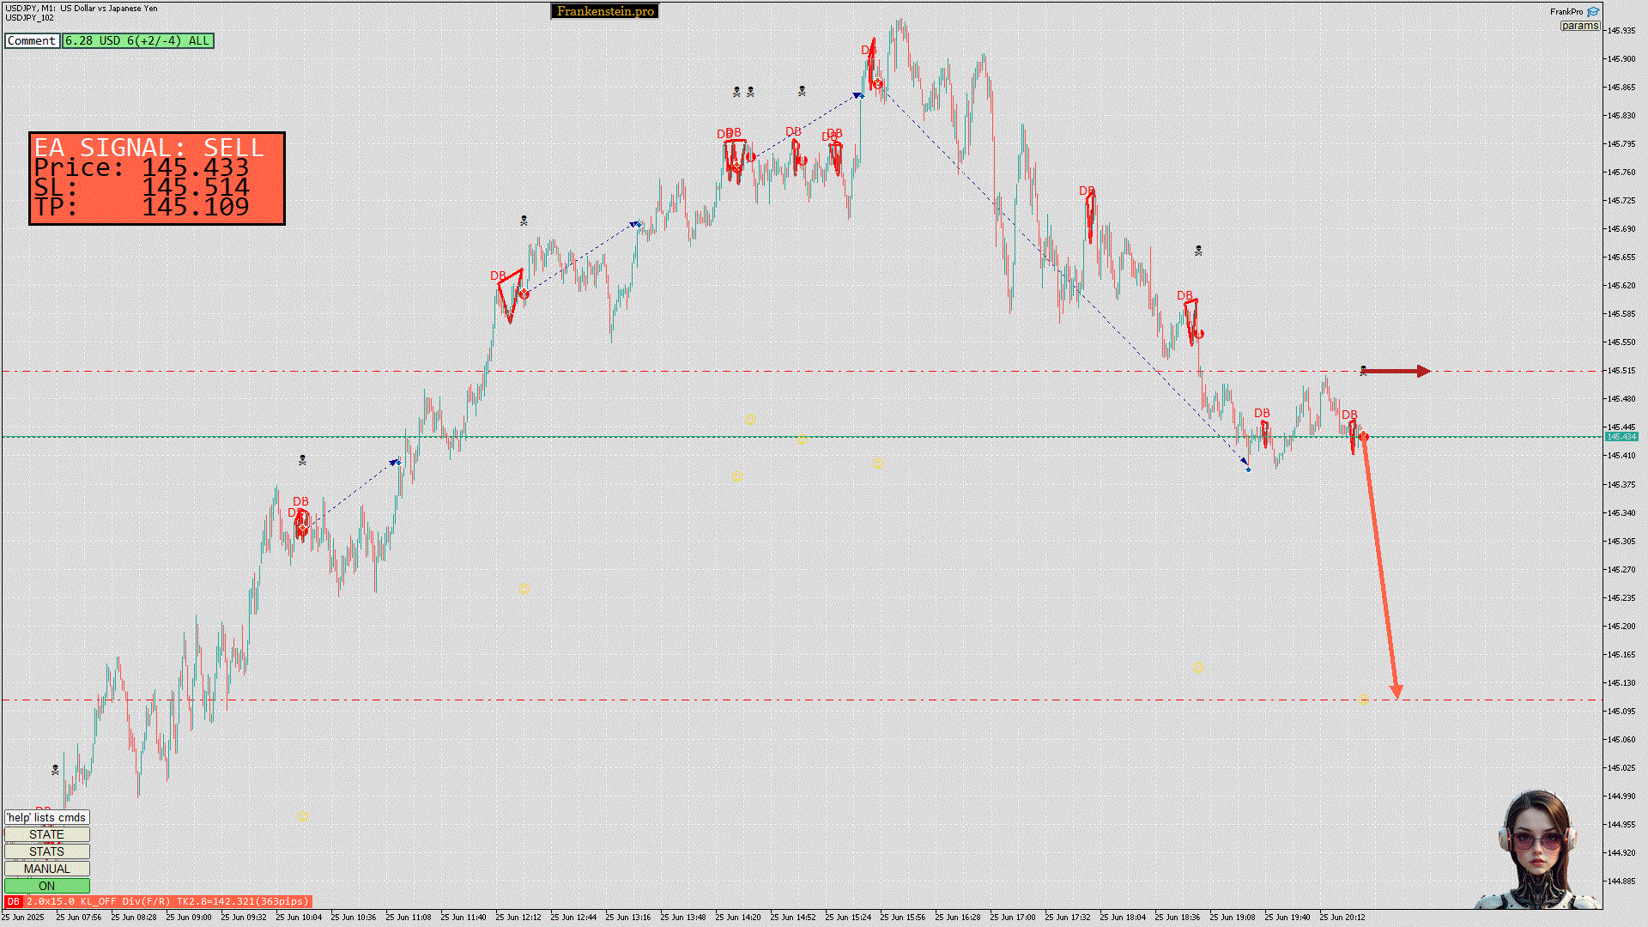This screenshot has height=927, width=1648.
Task: Open the params button
Action: point(1579,26)
